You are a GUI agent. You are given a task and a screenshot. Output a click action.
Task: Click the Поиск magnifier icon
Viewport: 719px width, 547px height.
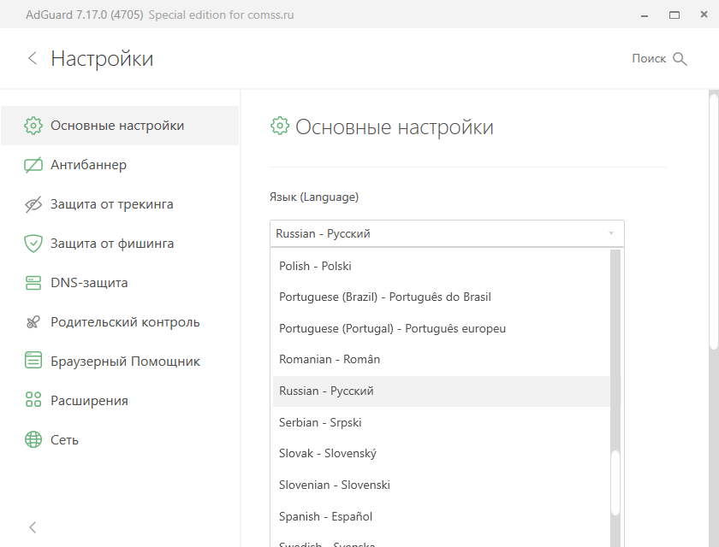coord(680,59)
